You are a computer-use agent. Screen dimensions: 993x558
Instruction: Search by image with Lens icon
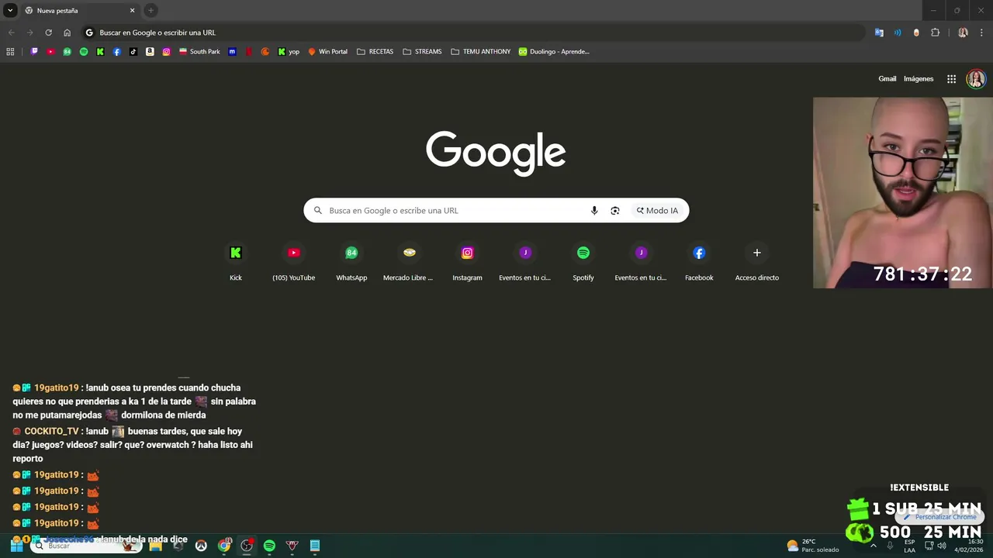click(615, 211)
